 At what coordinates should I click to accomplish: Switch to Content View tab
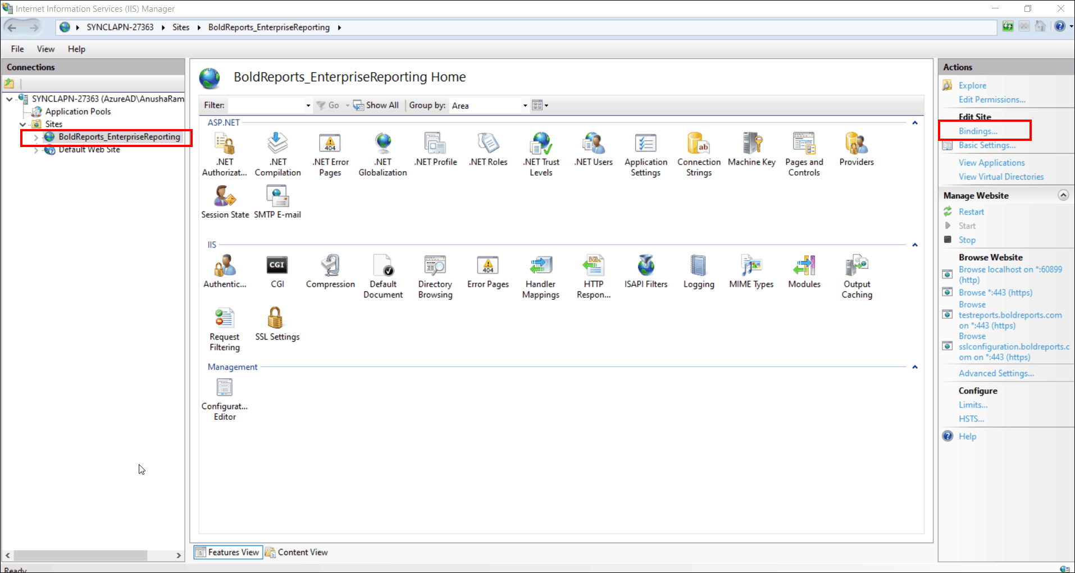[x=297, y=552]
